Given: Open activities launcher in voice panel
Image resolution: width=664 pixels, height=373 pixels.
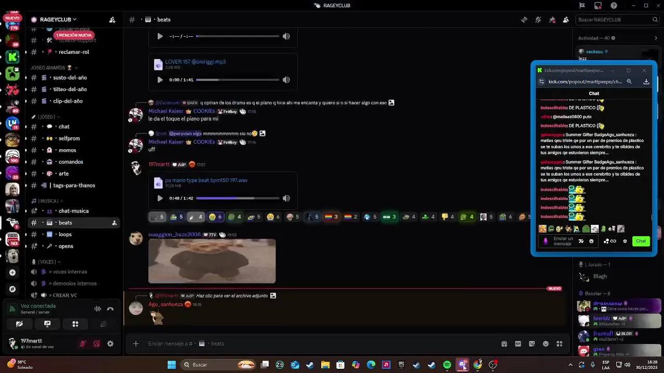Looking at the screenshot, I should (x=75, y=324).
